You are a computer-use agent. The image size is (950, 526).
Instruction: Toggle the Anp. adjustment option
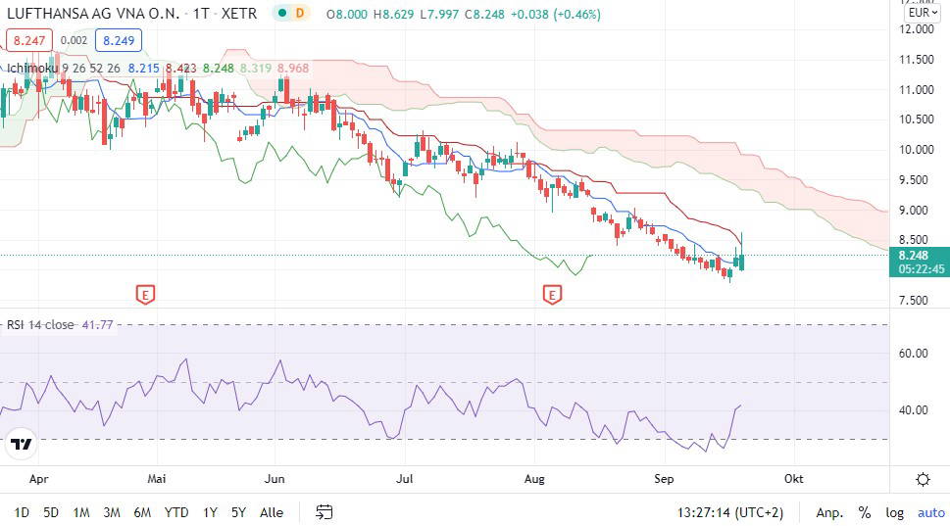click(829, 512)
